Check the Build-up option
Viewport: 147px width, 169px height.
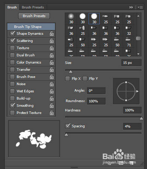pos(13,99)
